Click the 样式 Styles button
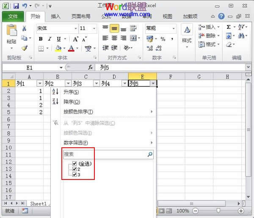The height and width of the screenshot is (218, 254). coord(187,36)
